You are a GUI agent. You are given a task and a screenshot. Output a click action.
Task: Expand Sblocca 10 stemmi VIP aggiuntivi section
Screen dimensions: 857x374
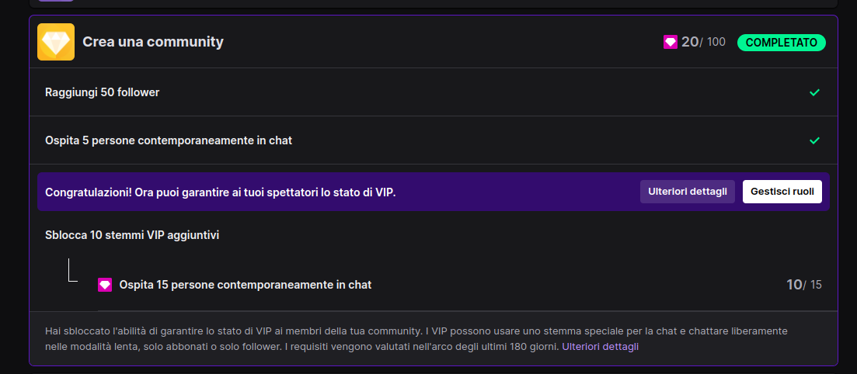(x=132, y=235)
